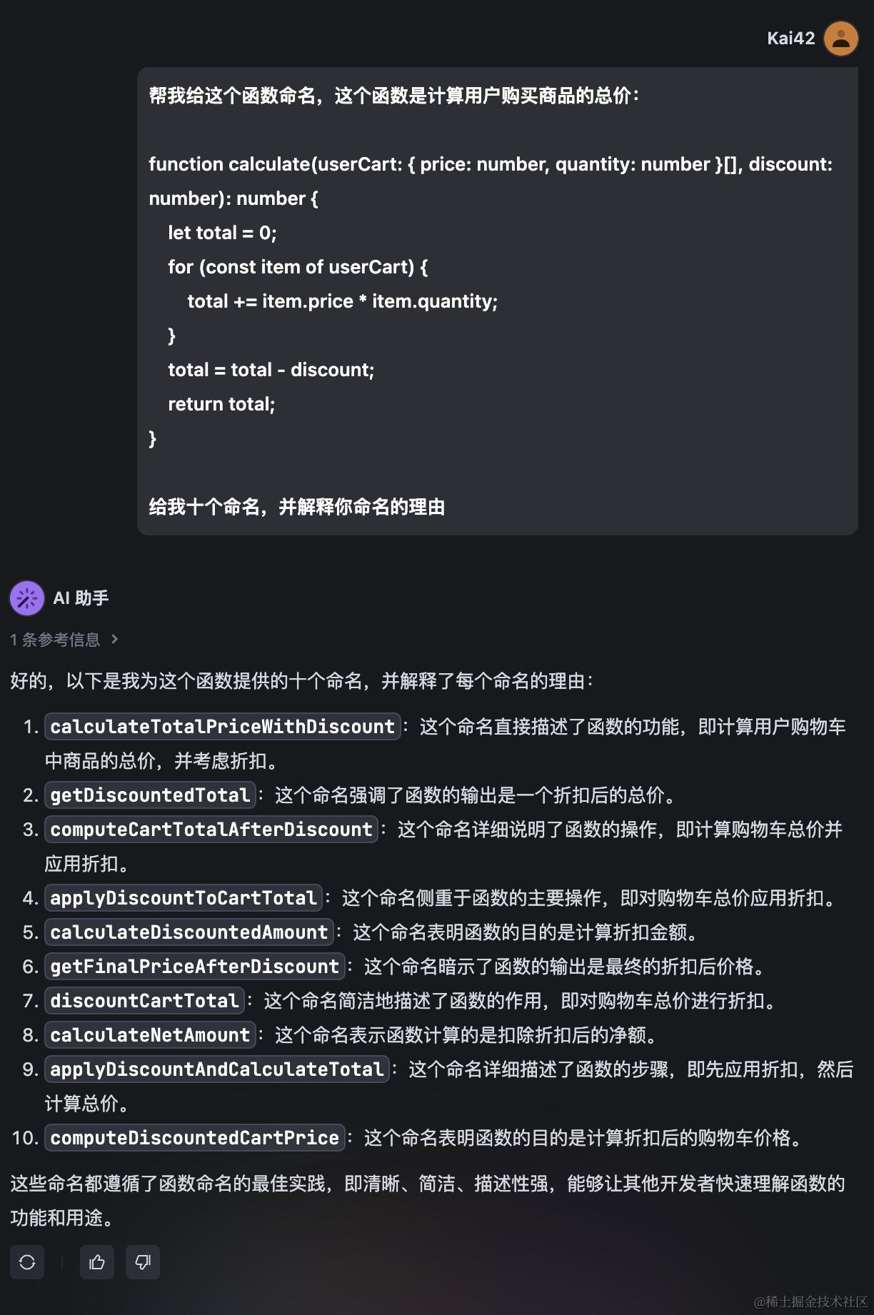Image resolution: width=874 pixels, height=1315 pixels.
Task: Select the applyDiscountAndCalculateTotal code chip
Action: (x=216, y=1069)
